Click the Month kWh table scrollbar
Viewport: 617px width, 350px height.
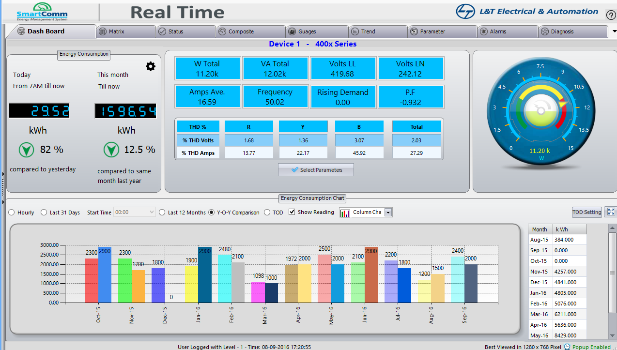click(613, 281)
